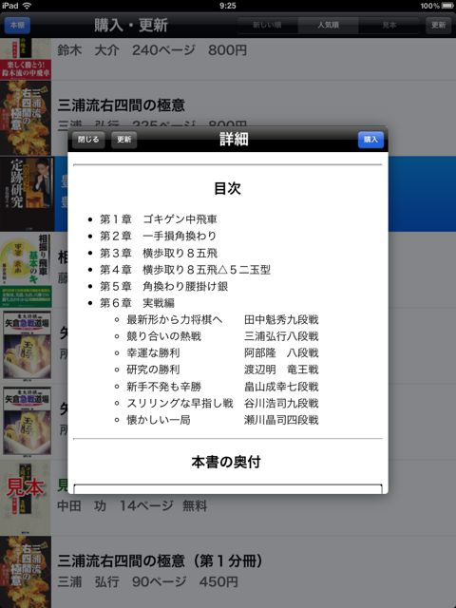This screenshot has height=608, width=456.
Task: Tap the battery indicator in the status bar
Action: pyautogui.click(x=447, y=6)
